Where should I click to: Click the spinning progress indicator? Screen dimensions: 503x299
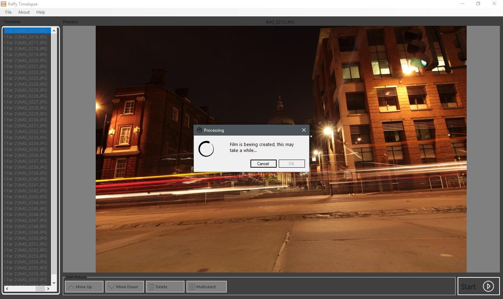pyautogui.click(x=206, y=149)
